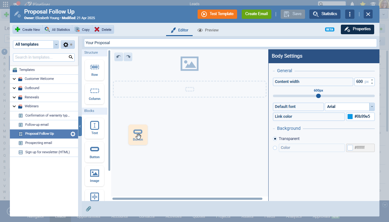Click the link color swatch #0b99e5
Screen dimensions: 389x222
(x=350, y=117)
